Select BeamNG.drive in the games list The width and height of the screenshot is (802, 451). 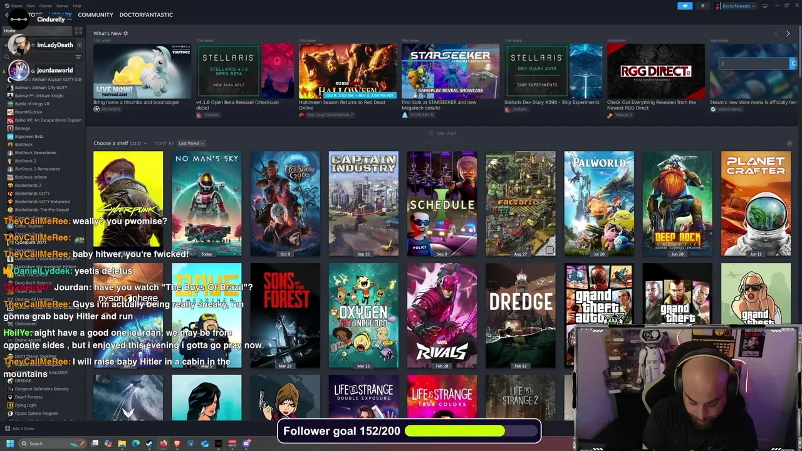pos(43,112)
